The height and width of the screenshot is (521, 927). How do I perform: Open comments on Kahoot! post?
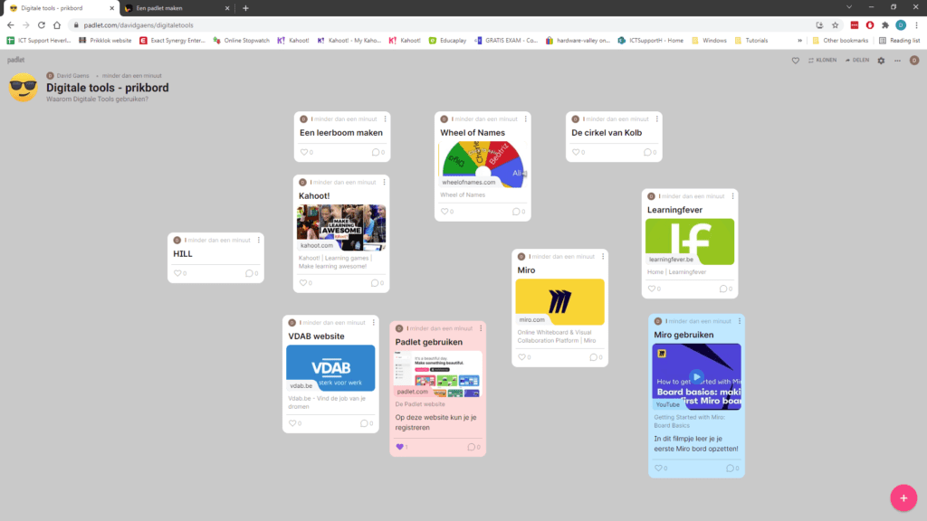(374, 282)
